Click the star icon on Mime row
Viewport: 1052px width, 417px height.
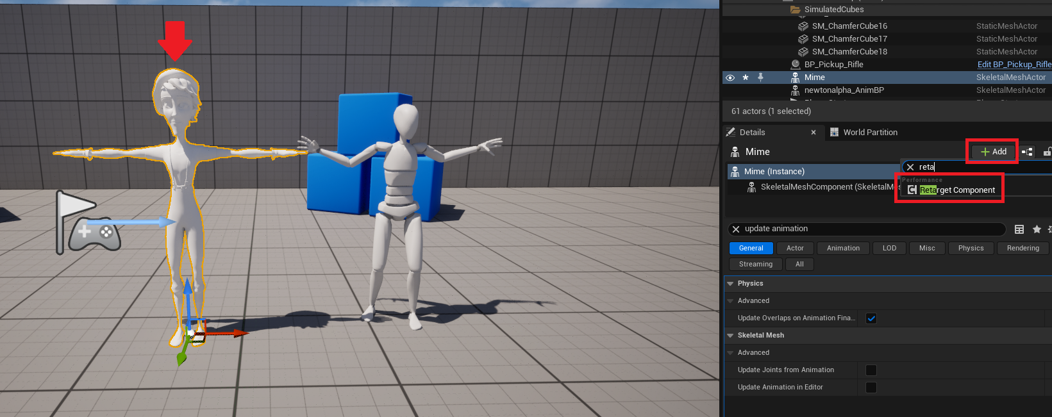746,78
